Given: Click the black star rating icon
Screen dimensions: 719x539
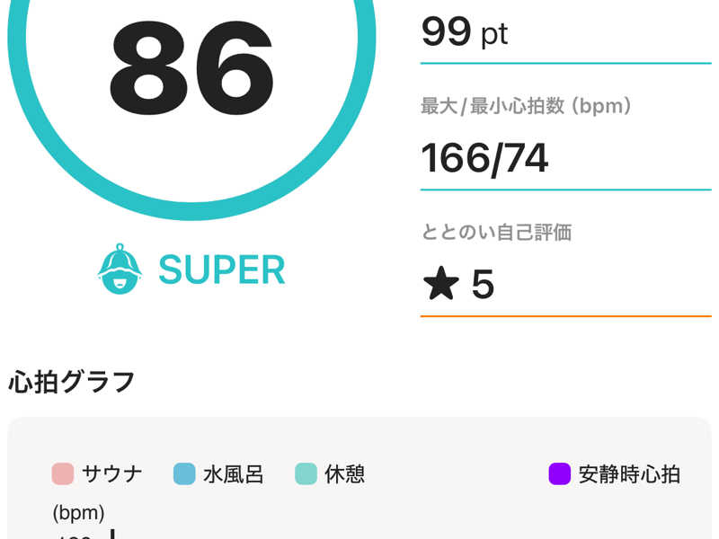Looking at the screenshot, I should click(440, 284).
